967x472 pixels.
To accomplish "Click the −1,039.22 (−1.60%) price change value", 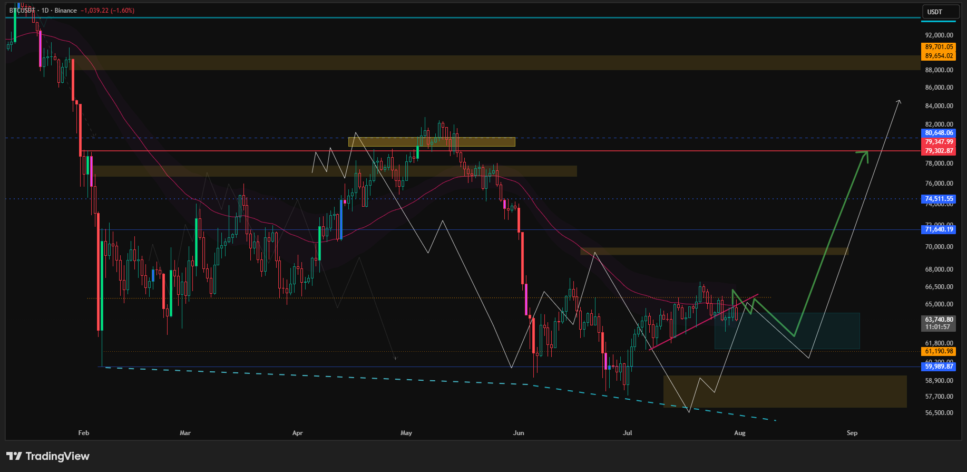I will pyautogui.click(x=108, y=11).
